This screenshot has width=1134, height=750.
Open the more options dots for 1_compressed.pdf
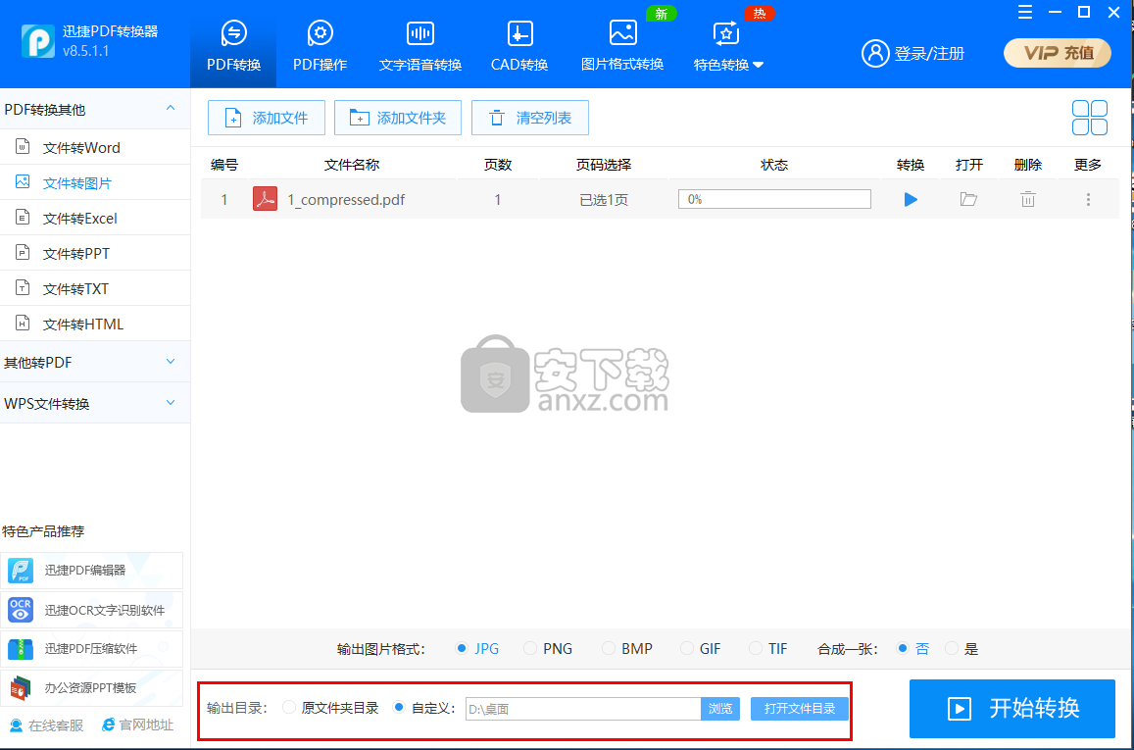1088,200
